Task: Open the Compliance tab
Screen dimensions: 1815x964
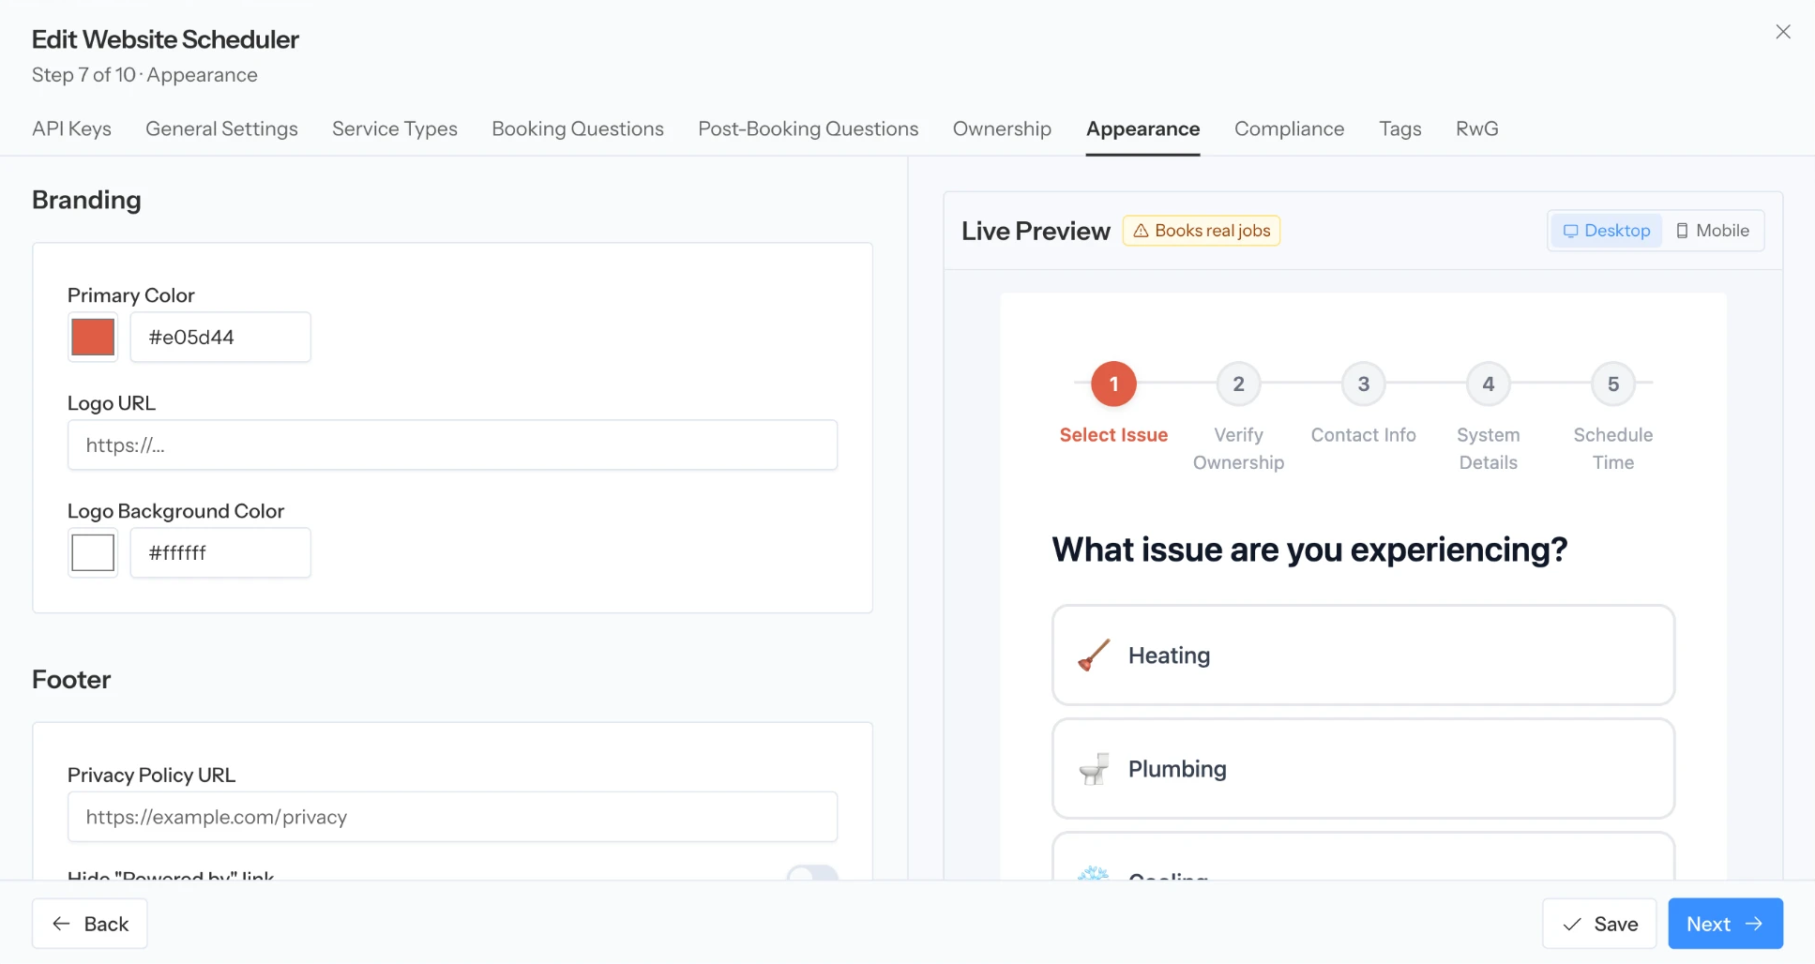Action: [1289, 128]
